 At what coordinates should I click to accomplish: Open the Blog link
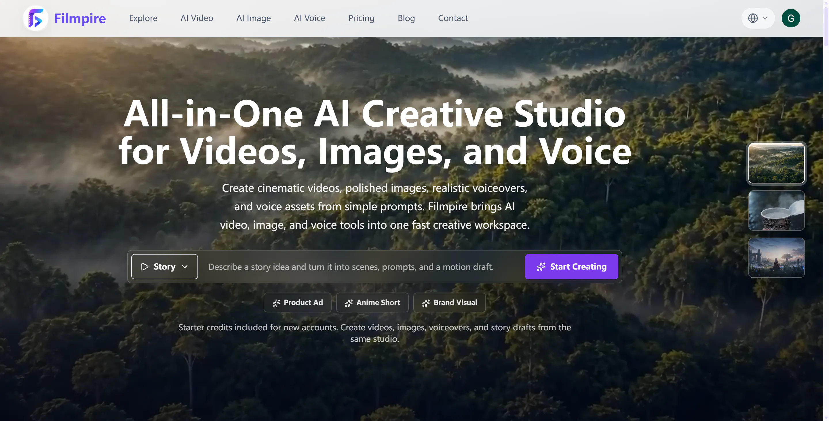click(x=406, y=18)
